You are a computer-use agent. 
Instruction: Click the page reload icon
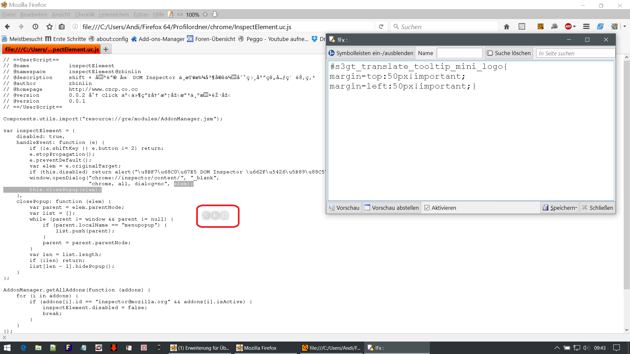pyautogui.click(x=381, y=27)
